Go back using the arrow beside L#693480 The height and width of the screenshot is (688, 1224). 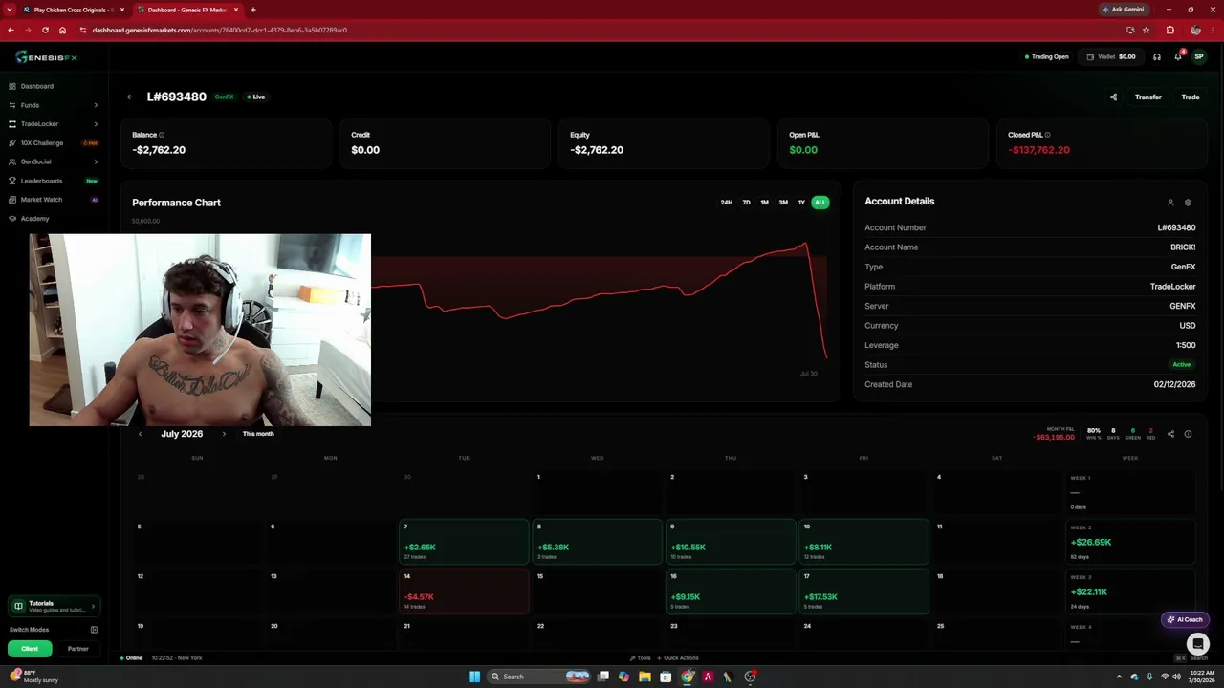click(129, 97)
